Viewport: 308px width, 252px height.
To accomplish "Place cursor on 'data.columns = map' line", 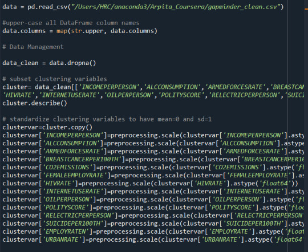I will (x=80, y=31).
